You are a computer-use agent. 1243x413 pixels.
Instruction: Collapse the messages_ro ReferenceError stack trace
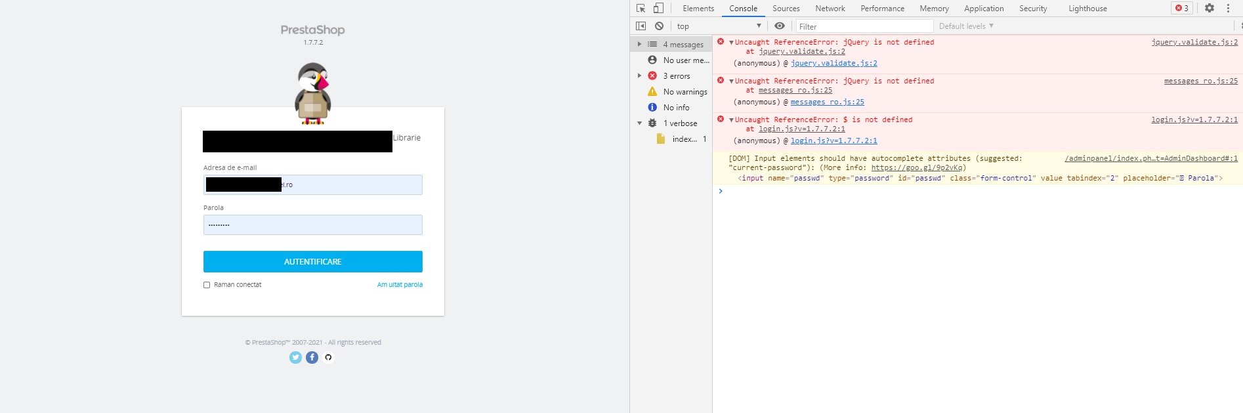(731, 81)
